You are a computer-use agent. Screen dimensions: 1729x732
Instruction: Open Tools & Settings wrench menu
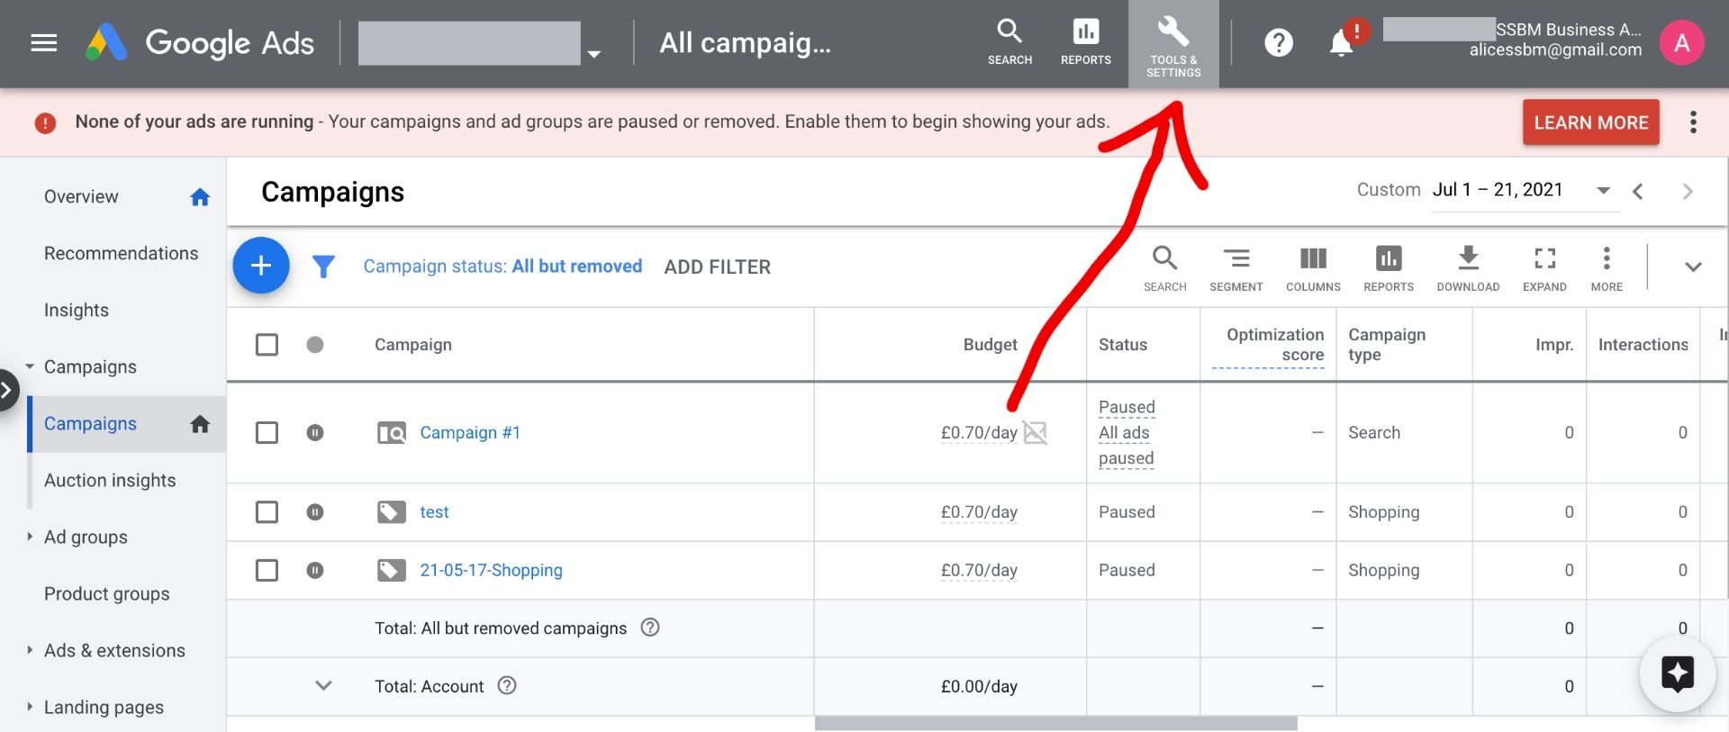tap(1172, 43)
